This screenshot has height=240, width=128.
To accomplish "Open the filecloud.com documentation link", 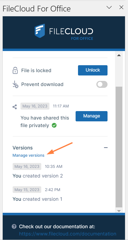I will click(x=68, y=234).
